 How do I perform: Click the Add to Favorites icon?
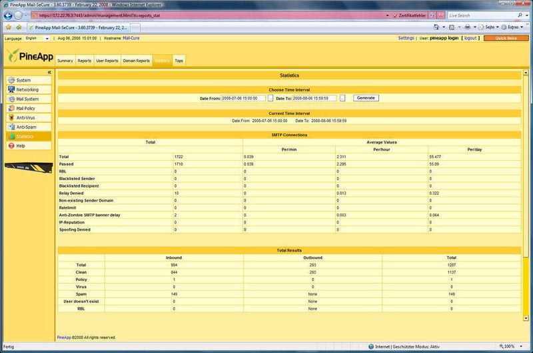coord(19,27)
